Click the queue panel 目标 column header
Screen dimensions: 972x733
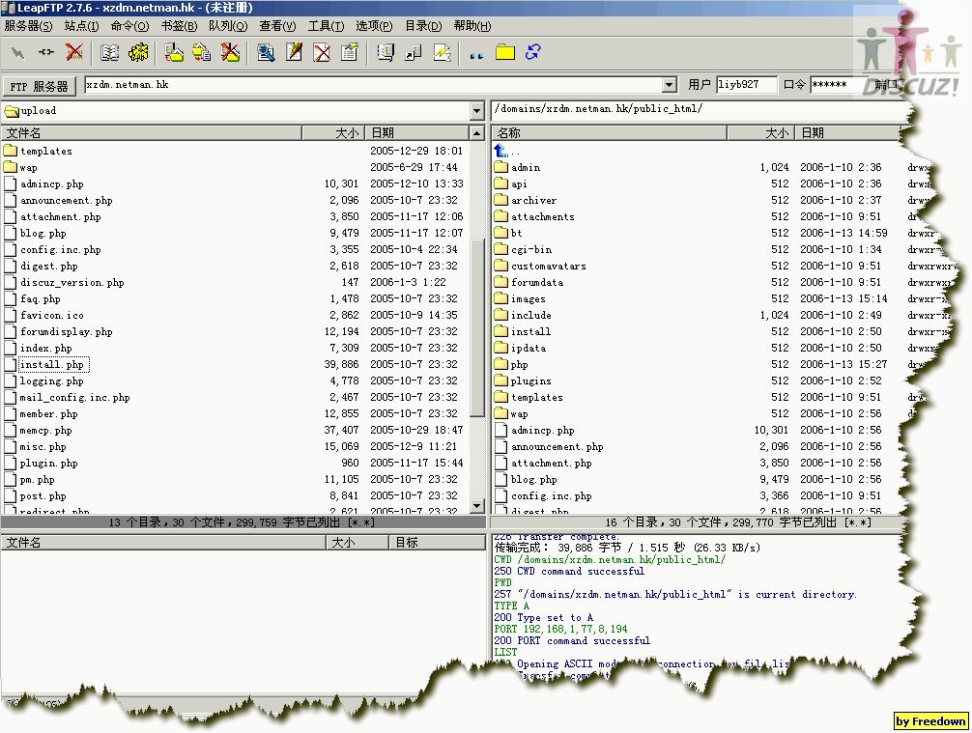437,543
